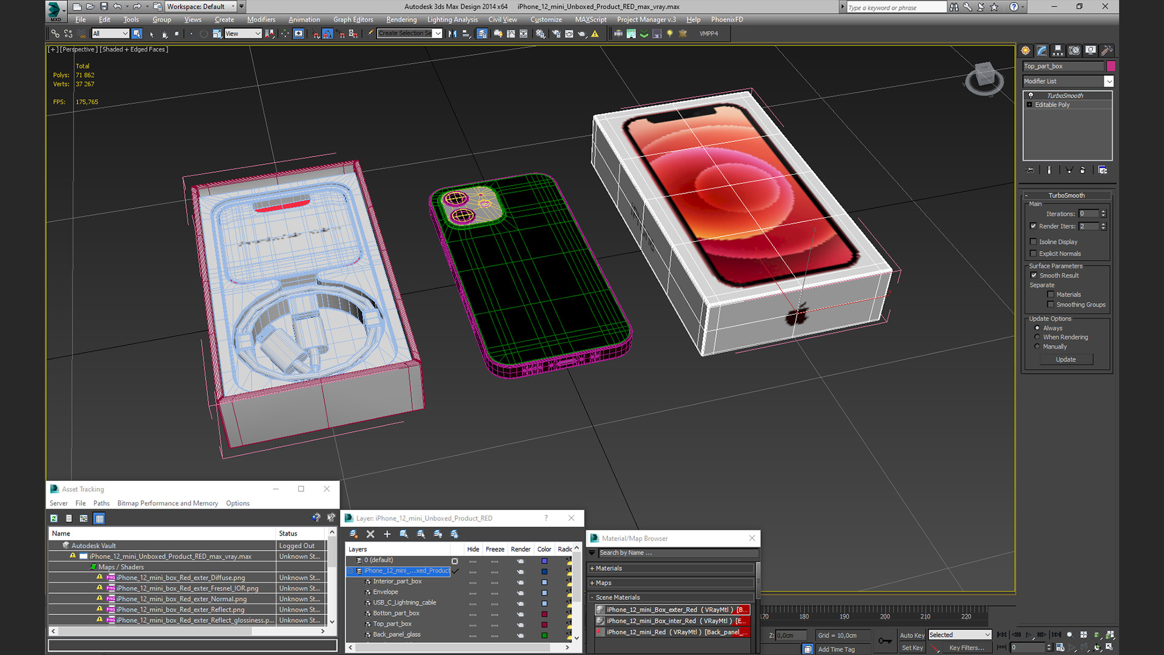Open the selection filter All dropdown
The width and height of the screenshot is (1164, 655).
pos(110,34)
